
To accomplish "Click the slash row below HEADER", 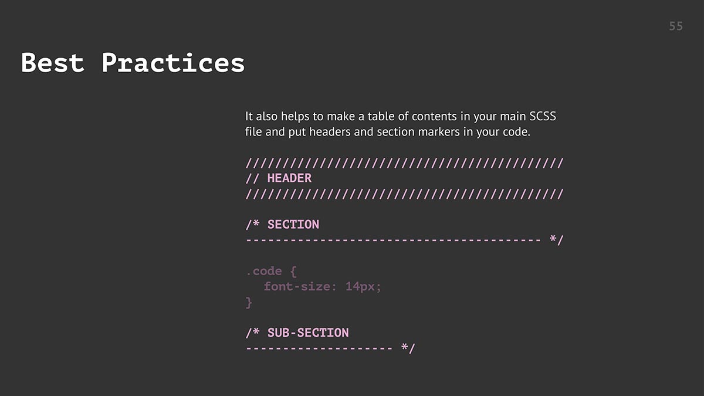I will click(x=404, y=194).
